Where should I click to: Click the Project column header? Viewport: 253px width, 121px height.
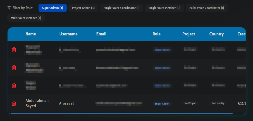tap(188, 34)
